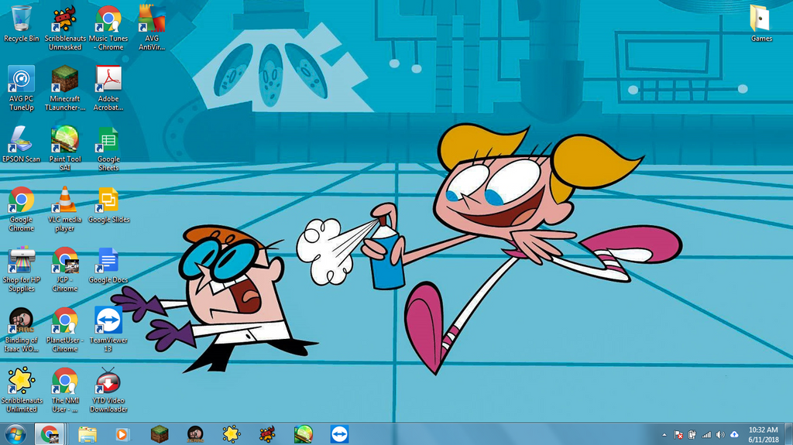Select VLC media player desktop icon
The image size is (793, 445).
coord(65,210)
